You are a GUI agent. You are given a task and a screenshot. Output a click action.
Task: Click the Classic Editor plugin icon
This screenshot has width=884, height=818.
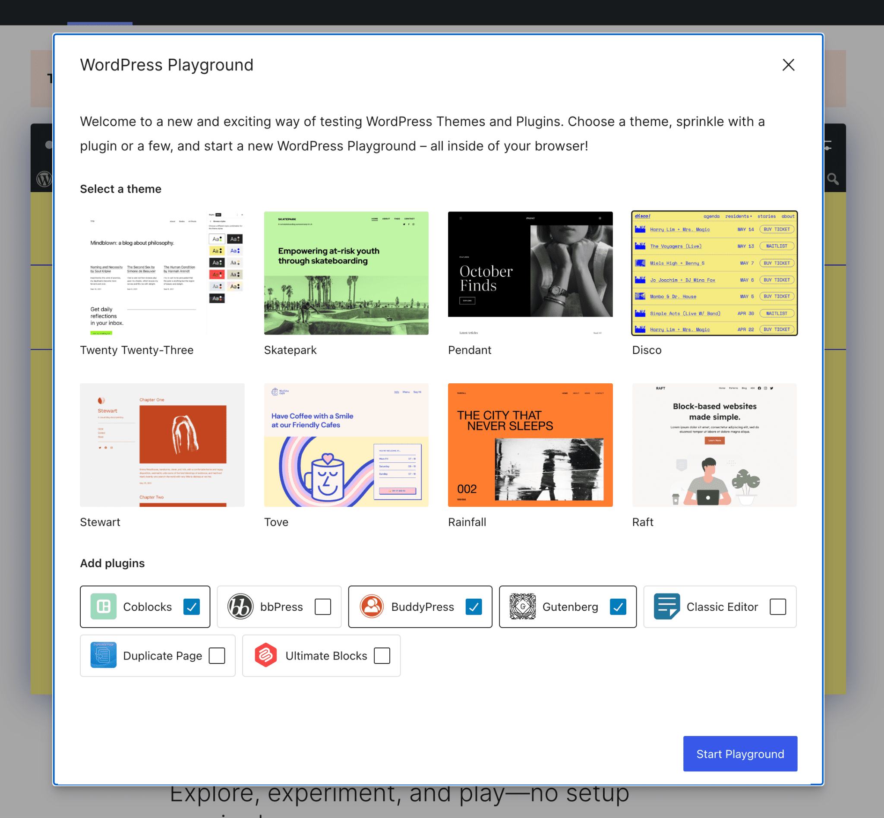665,606
